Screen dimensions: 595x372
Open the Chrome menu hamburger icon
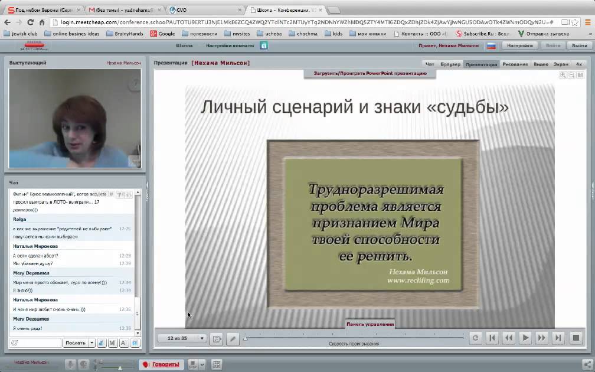[x=588, y=22]
